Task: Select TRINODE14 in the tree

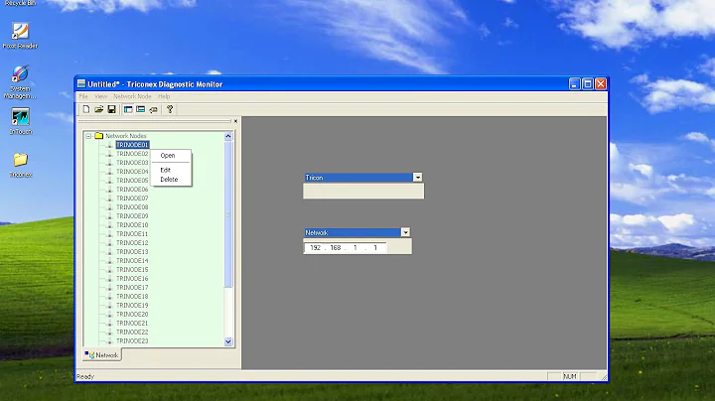Action: point(132,261)
